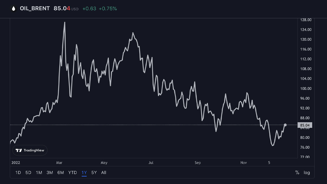Viewport: 327px width, 184px height.
Task: Select the 1D time range
Action: [18, 172]
